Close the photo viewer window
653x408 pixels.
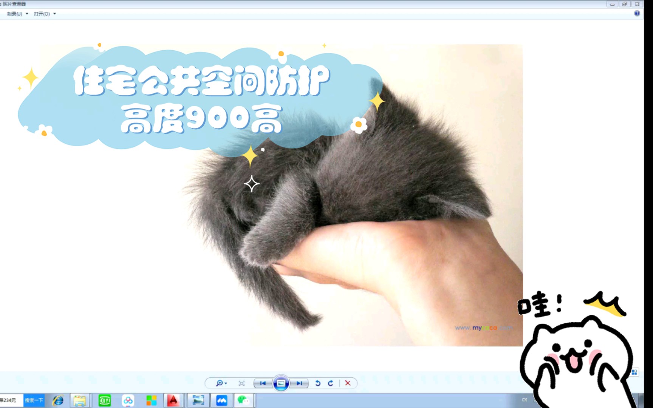click(x=637, y=4)
